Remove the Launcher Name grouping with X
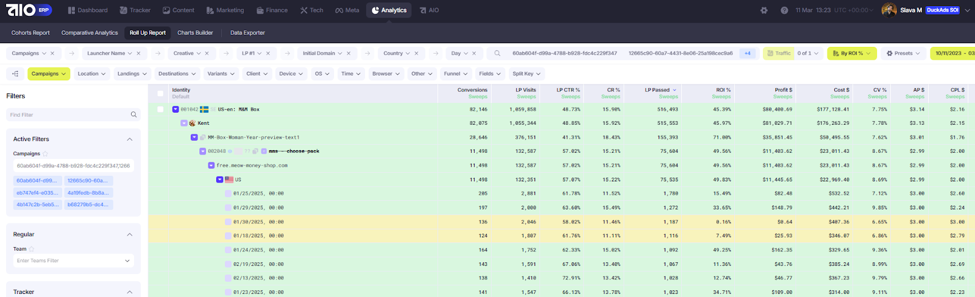 138,54
